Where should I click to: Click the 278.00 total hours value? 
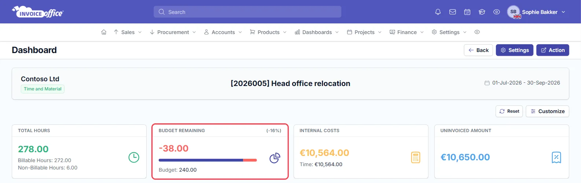(33, 149)
